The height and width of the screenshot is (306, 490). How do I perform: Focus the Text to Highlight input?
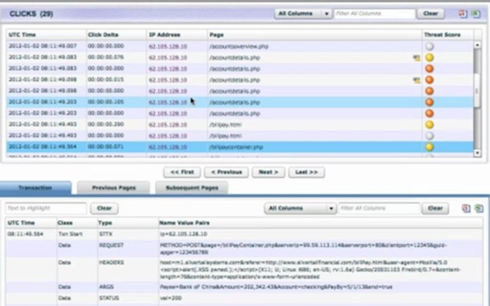pyautogui.click(x=46, y=208)
